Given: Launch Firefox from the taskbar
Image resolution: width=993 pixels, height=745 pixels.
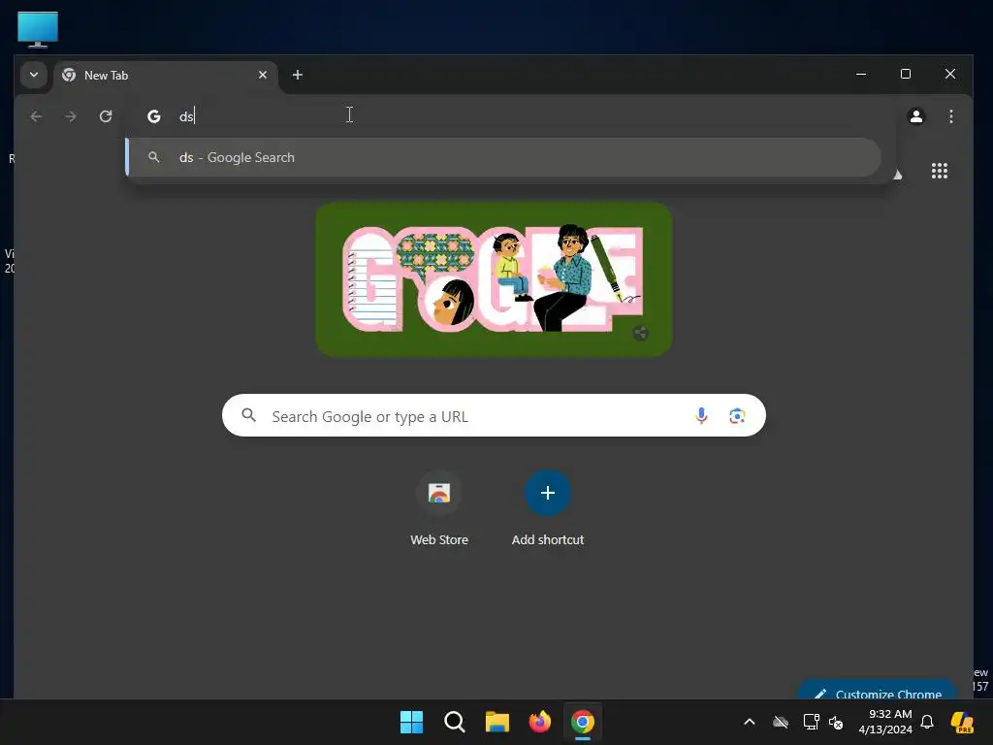Looking at the screenshot, I should click(539, 722).
